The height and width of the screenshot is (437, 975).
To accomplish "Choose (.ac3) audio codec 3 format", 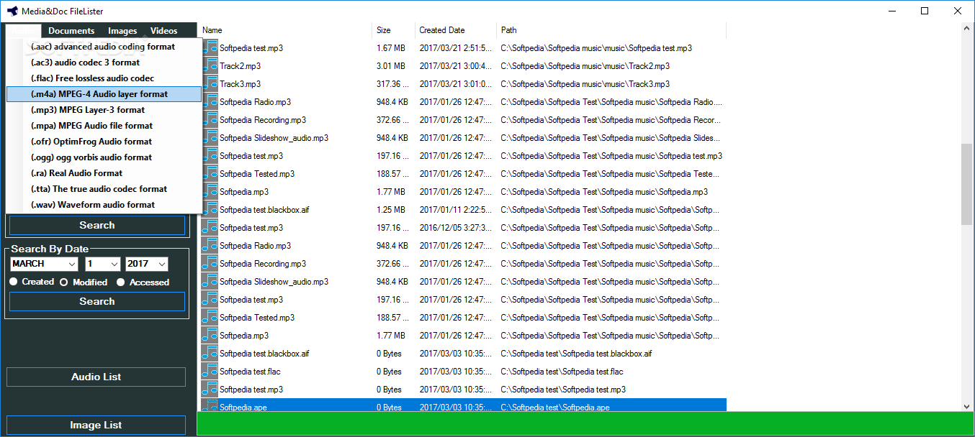I will tap(104, 63).
